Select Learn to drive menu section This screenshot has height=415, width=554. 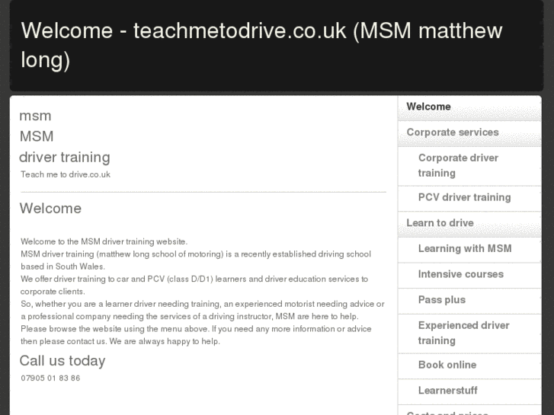[440, 223]
